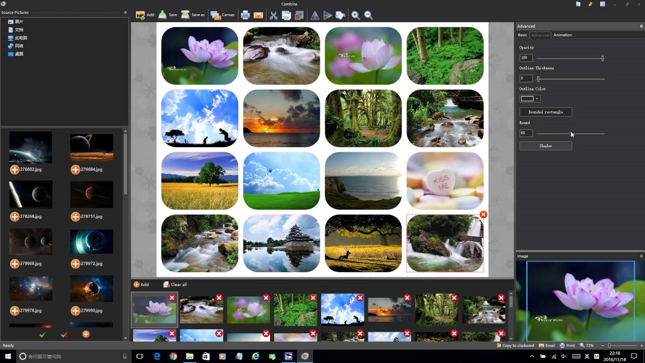Select 此电脑 in the folder tree
The image size is (645, 363).
point(18,38)
